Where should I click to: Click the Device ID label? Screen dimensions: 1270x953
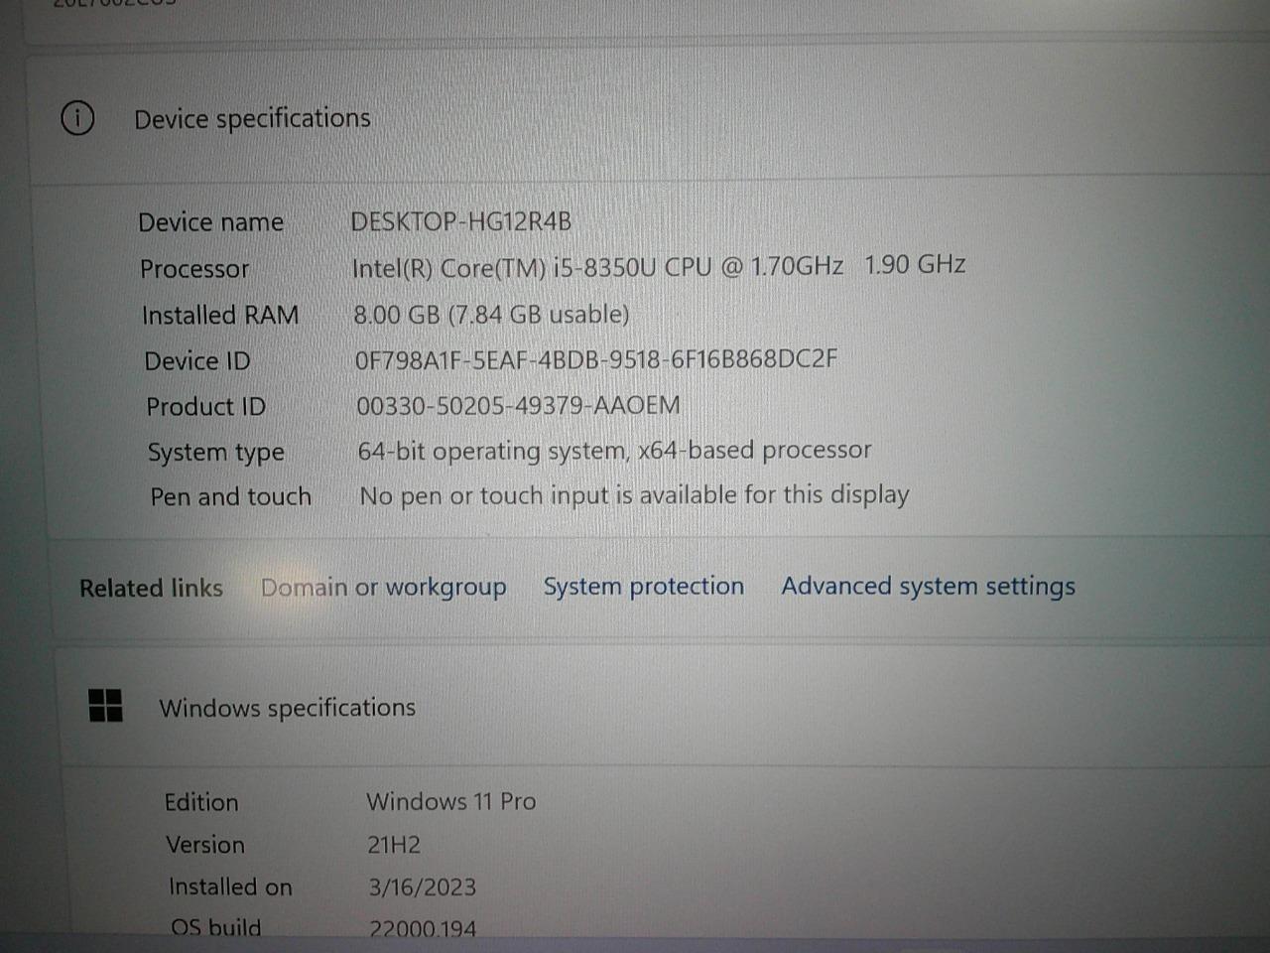[196, 361]
